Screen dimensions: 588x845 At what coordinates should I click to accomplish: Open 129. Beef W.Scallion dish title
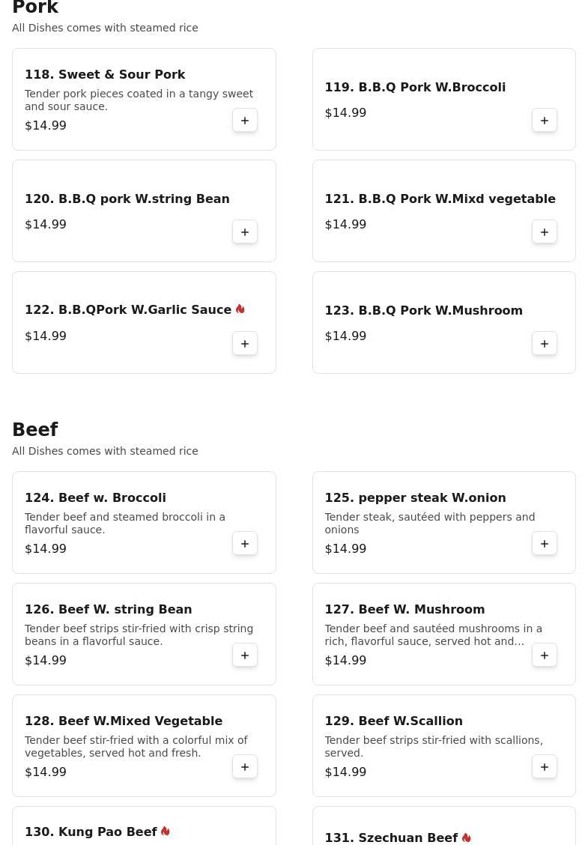coord(393,721)
